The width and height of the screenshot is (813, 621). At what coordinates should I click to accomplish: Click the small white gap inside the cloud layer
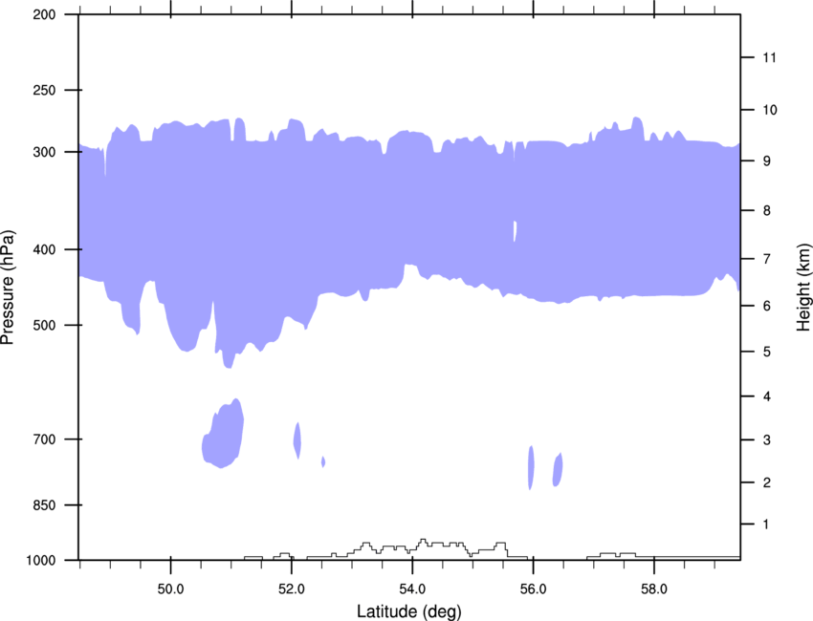click(515, 231)
